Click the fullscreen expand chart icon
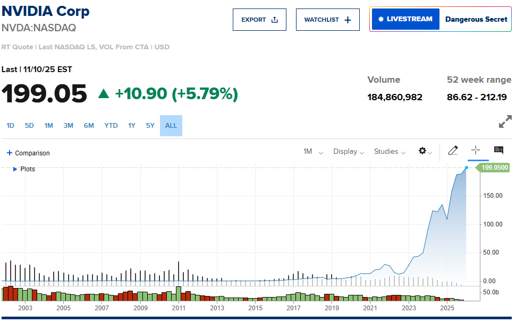Viewport: 516px width, 323px height. click(505, 121)
